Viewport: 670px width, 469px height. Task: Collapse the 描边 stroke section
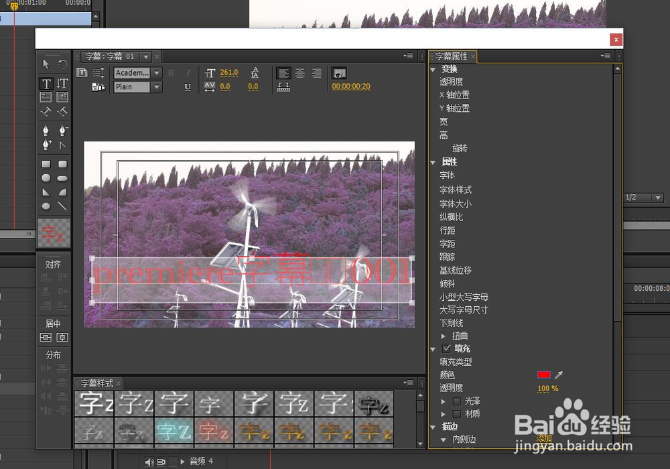coord(433,427)
